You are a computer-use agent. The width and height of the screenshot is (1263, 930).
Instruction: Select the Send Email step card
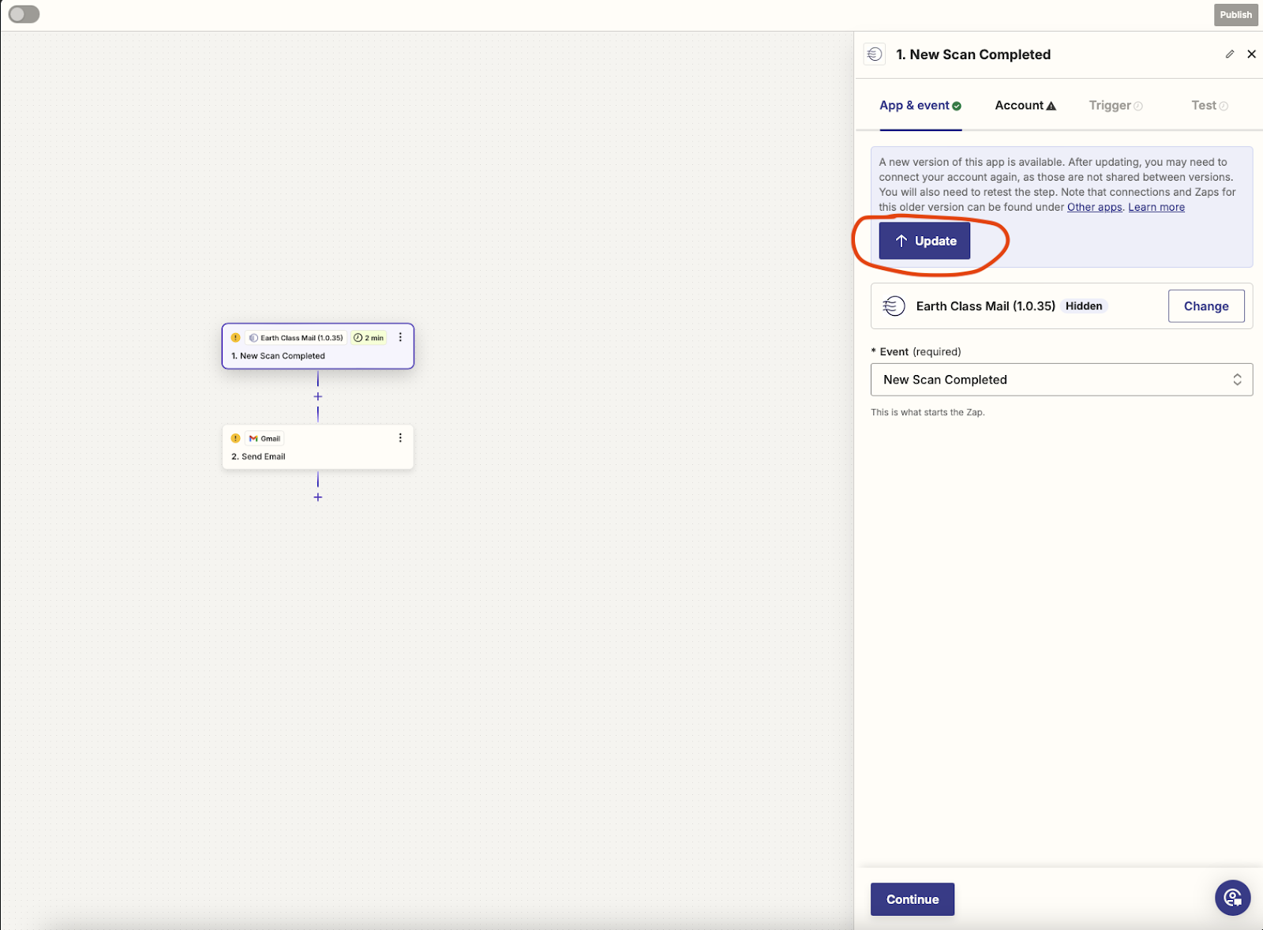pos(317,447)
